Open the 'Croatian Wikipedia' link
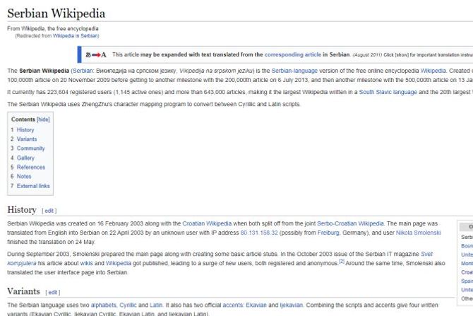 [x=207, y=223]
